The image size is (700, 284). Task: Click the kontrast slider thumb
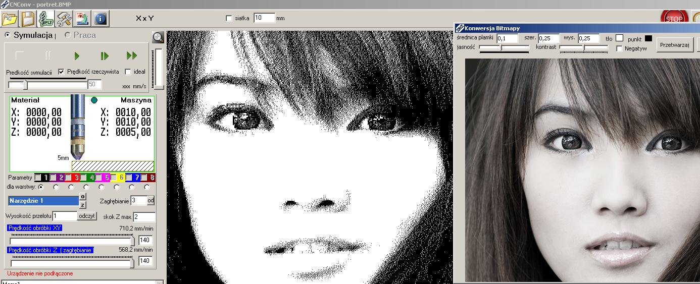pos(584,47)
